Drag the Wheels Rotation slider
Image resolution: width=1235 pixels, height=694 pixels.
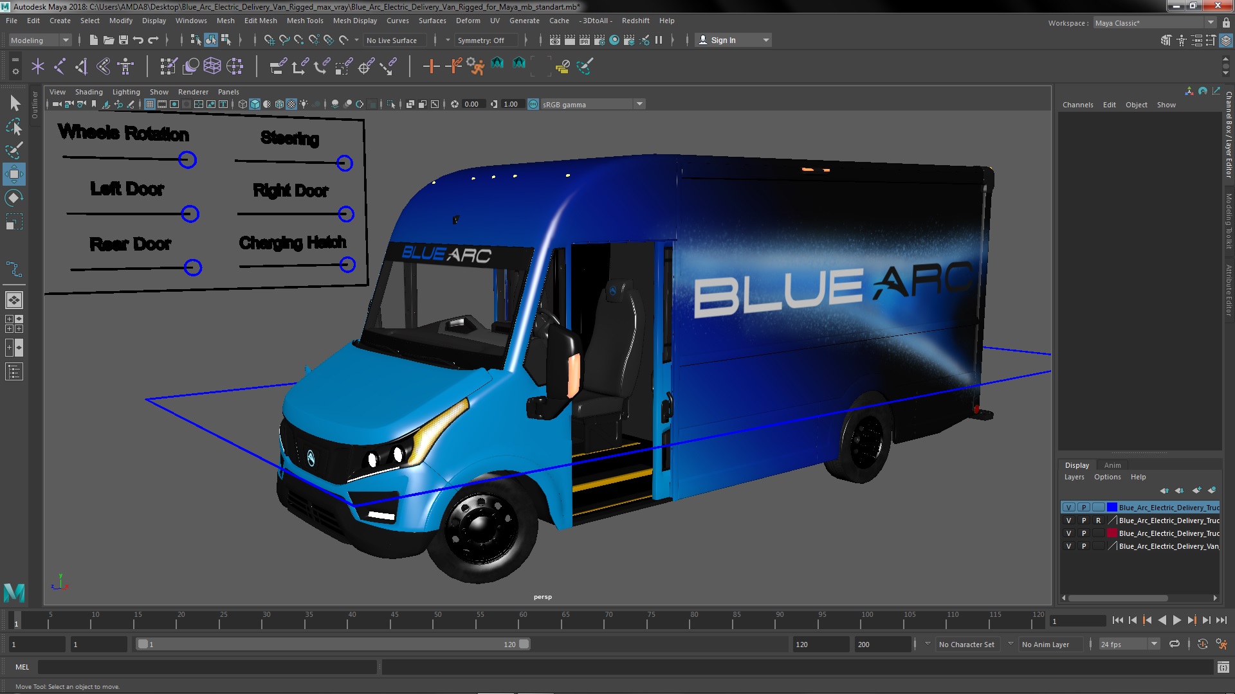(x=187, y=159)
